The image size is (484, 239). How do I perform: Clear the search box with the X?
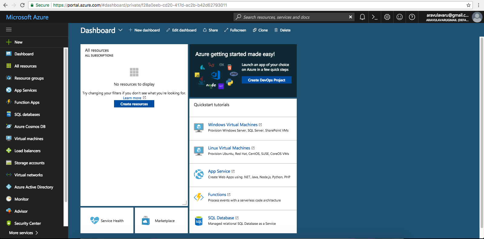[x=350, y=17]
